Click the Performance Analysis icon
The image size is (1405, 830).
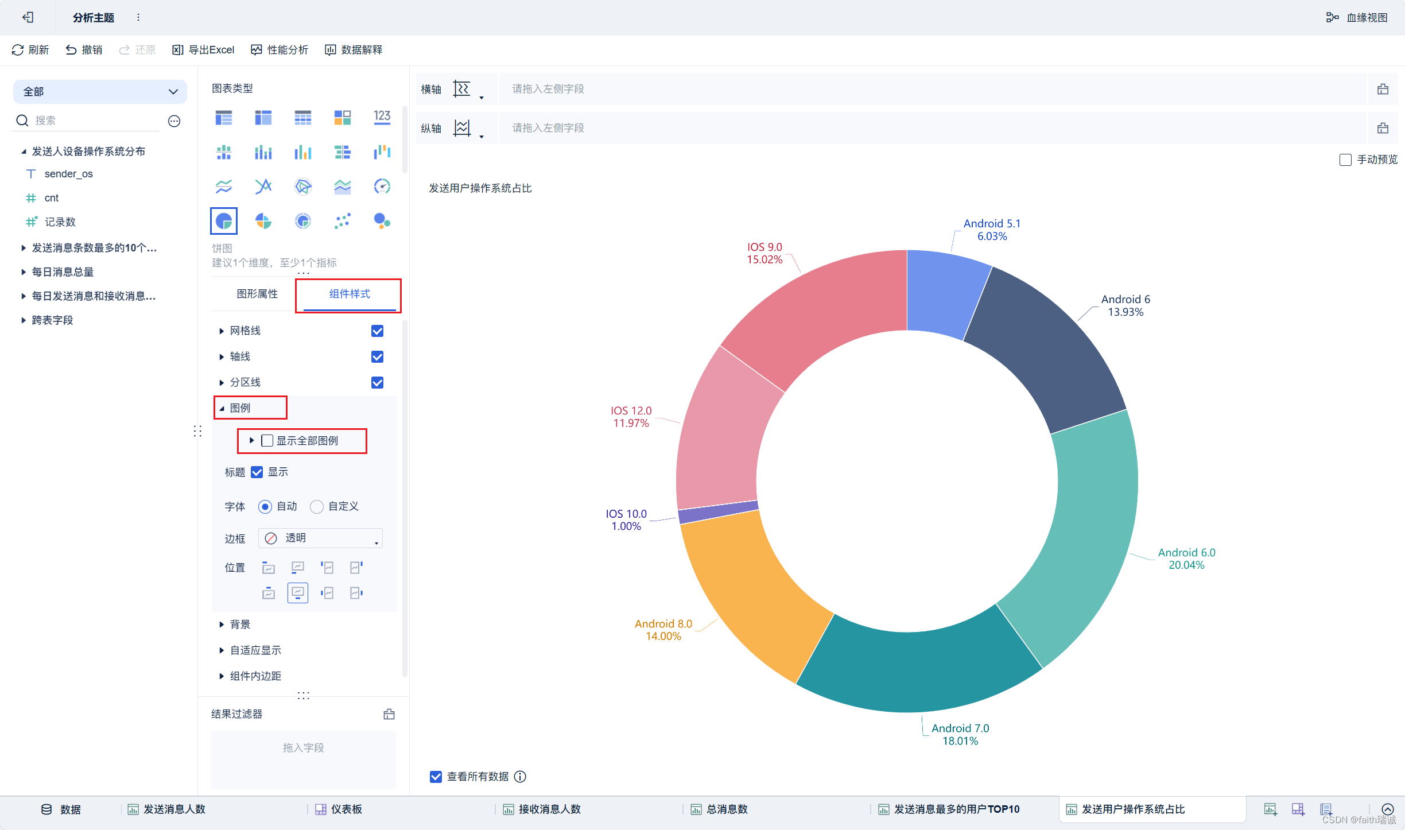(256, 49)
